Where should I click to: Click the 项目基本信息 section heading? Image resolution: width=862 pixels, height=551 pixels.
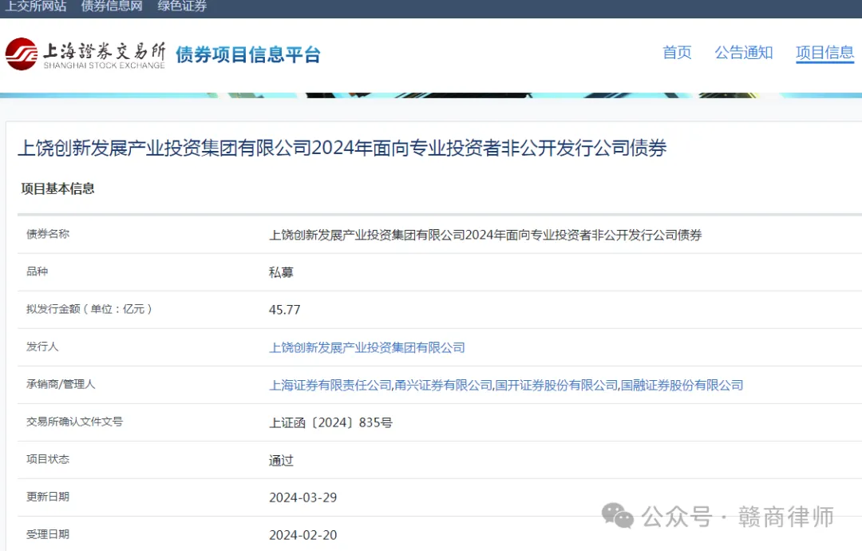pyautogui.click(x=57, y=188)
